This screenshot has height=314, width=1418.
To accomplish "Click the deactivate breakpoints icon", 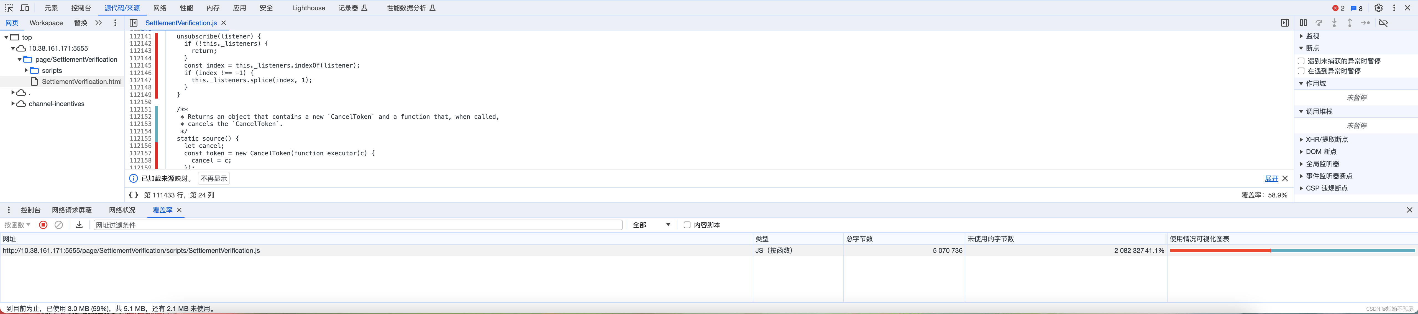I will [x=1383, y=22].
